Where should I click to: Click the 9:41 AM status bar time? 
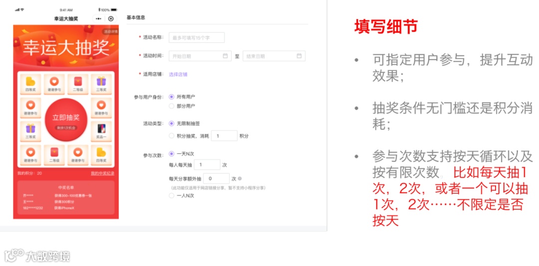(66, 9)
